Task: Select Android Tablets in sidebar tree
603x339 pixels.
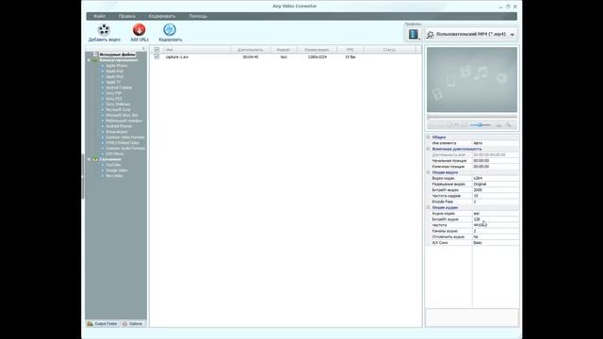Action: [x=119, y=88]
